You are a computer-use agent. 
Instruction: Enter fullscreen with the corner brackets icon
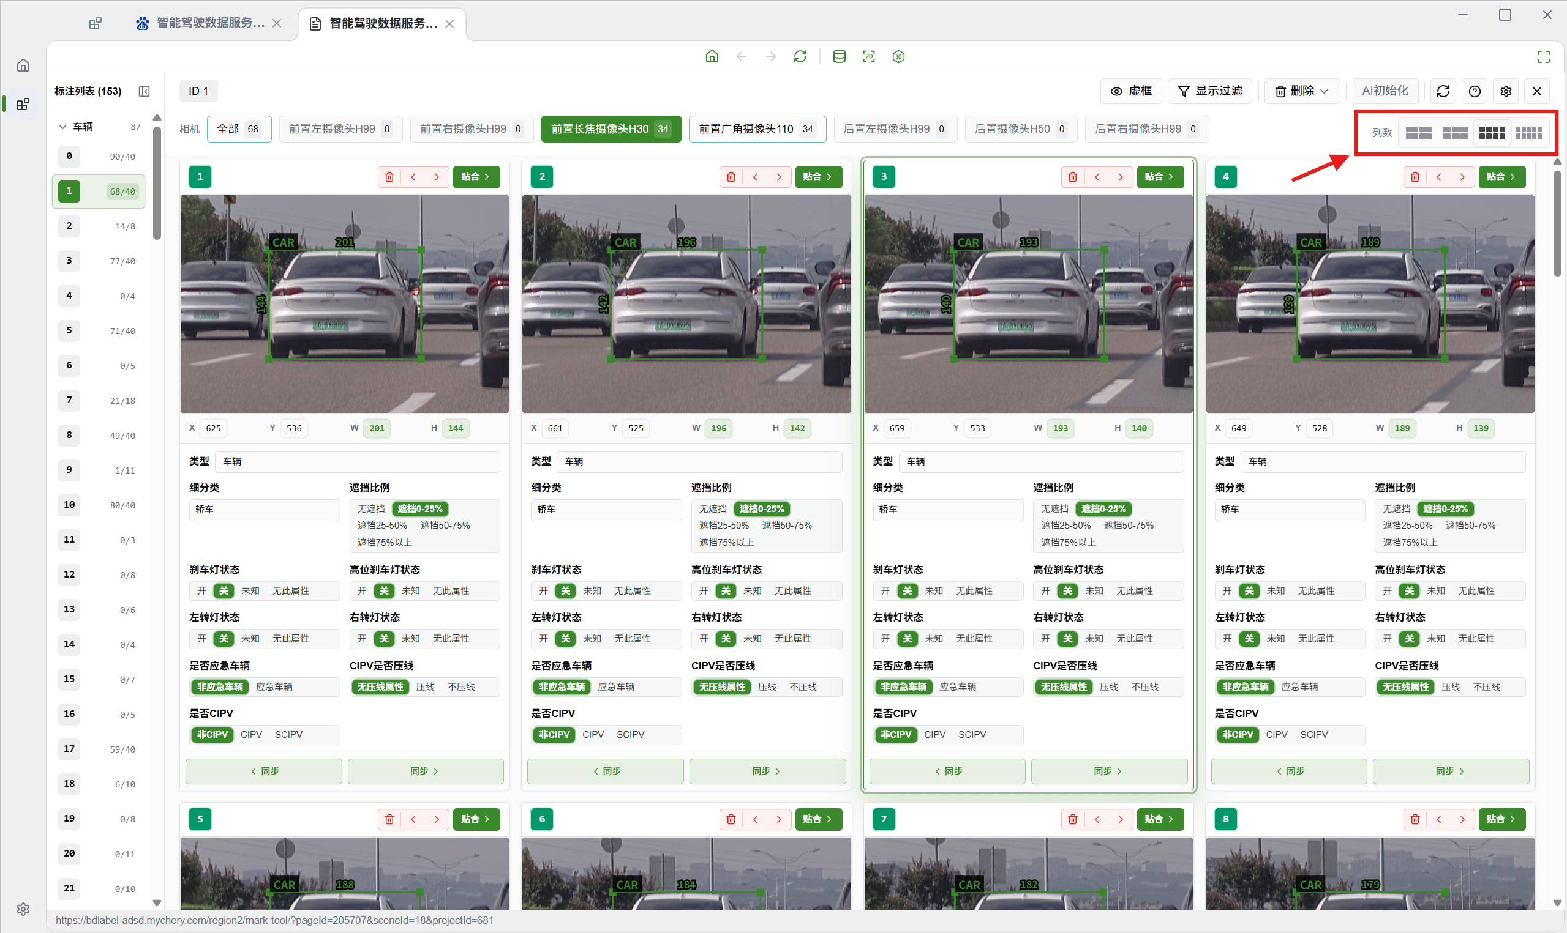tap(1543, 56)
